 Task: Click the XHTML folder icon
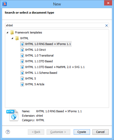17,38
